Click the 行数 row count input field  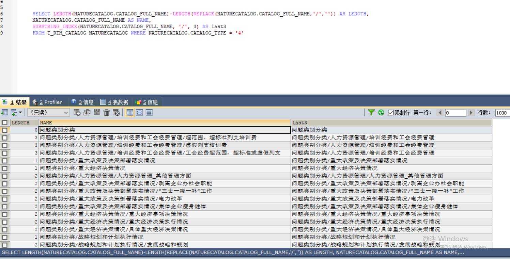pos(503,113)
